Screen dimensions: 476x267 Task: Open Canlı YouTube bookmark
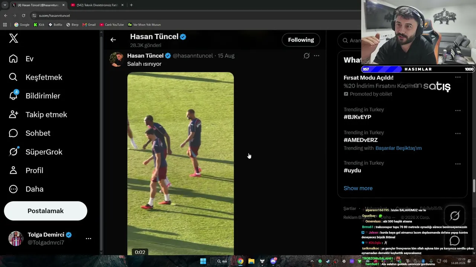112,25
